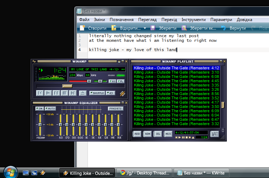Click playlist mini Pause button
Image resolution: width=269 pixels, height=178 pixels.
point(183,138)
